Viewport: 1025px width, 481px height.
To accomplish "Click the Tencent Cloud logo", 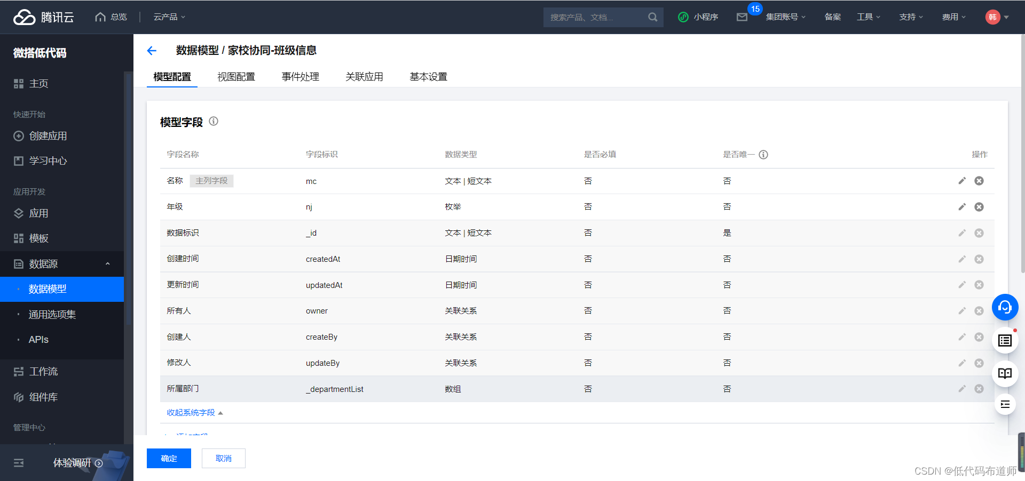I will (44, 17).
